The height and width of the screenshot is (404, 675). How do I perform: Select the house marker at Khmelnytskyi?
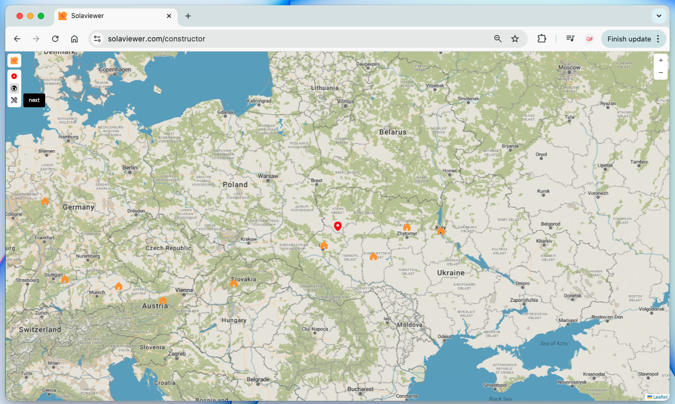[374, 256]
